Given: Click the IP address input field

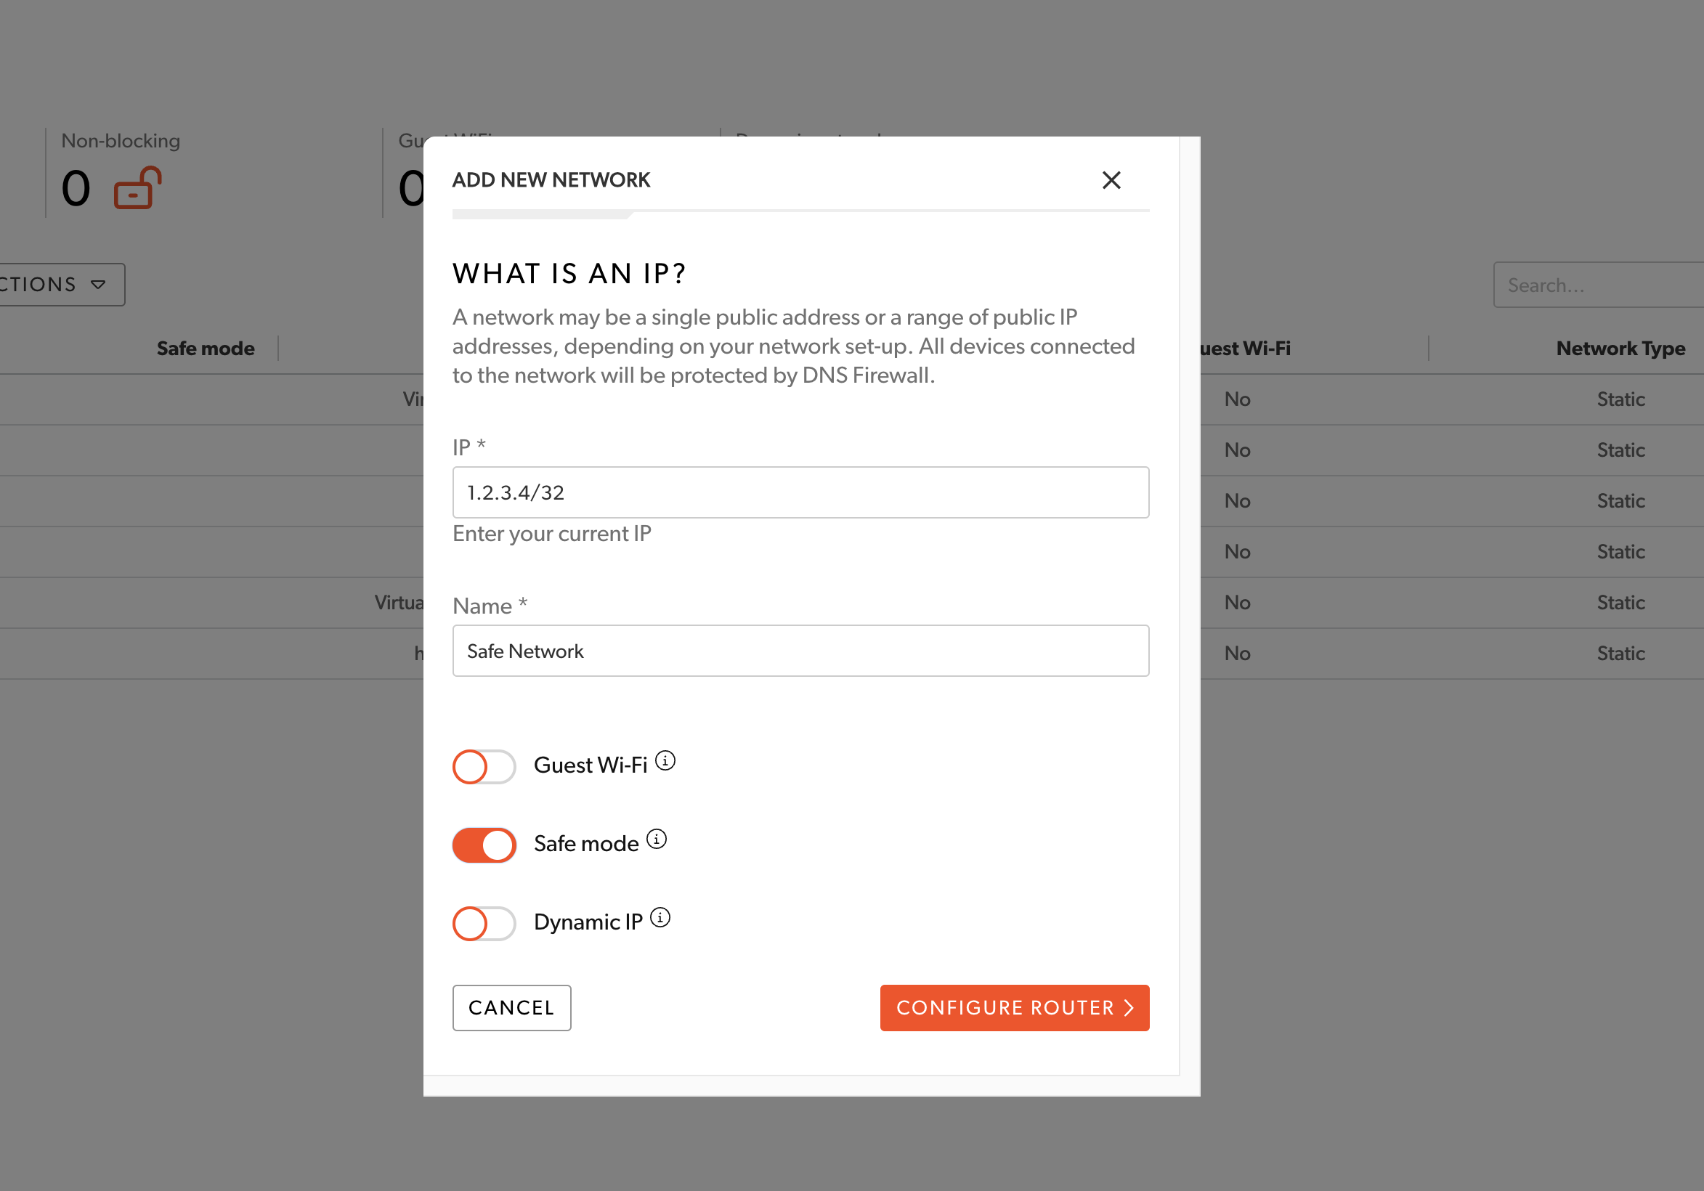Looking at the screenshot, I should tap(800, 492).
